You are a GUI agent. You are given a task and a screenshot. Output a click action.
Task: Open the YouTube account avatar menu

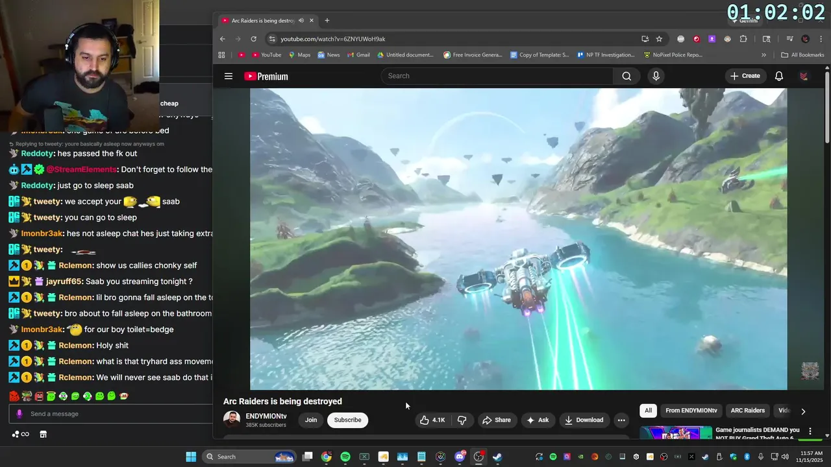pyautogui.click(x=804, y=76)
